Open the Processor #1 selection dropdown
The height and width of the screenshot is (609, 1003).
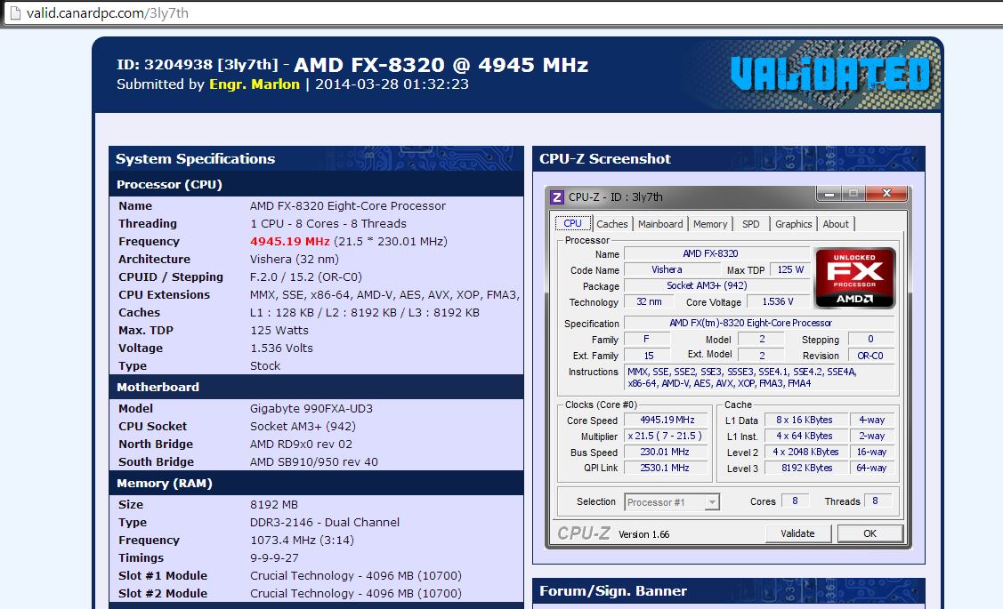coord(672,502)
